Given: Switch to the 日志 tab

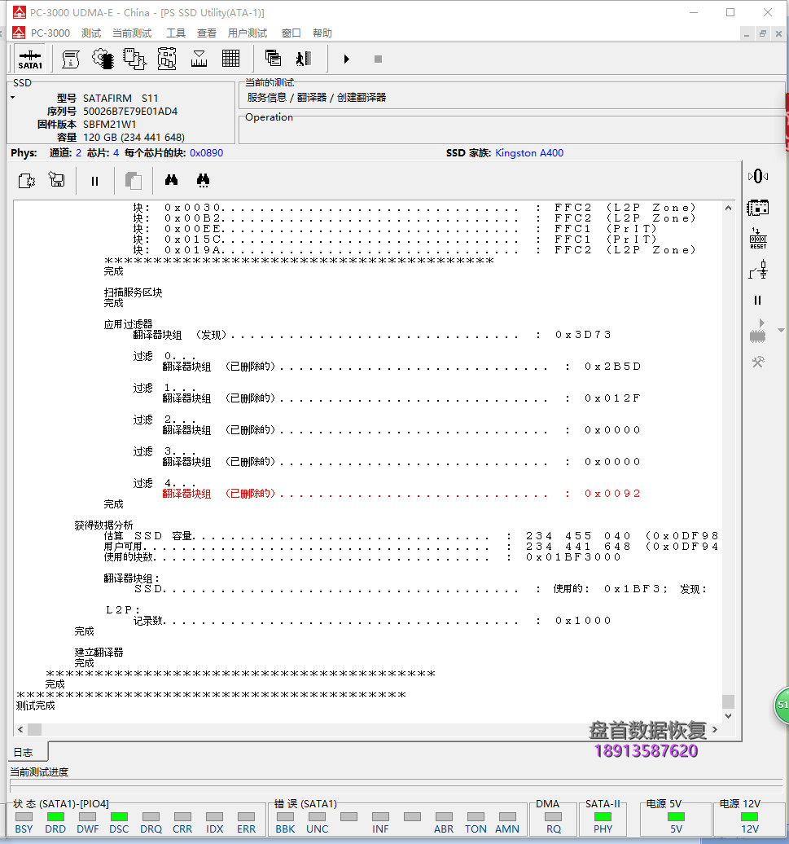Looking at the screenshot, I should pos(23,753).
